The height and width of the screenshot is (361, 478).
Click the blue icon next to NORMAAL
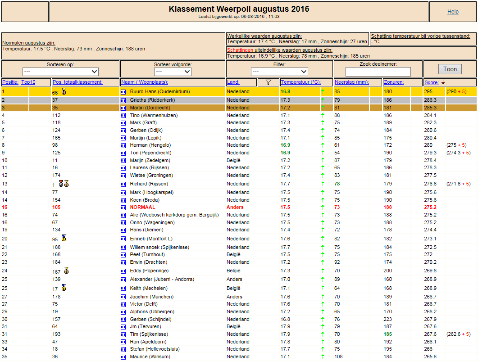[x=123, y=208]
